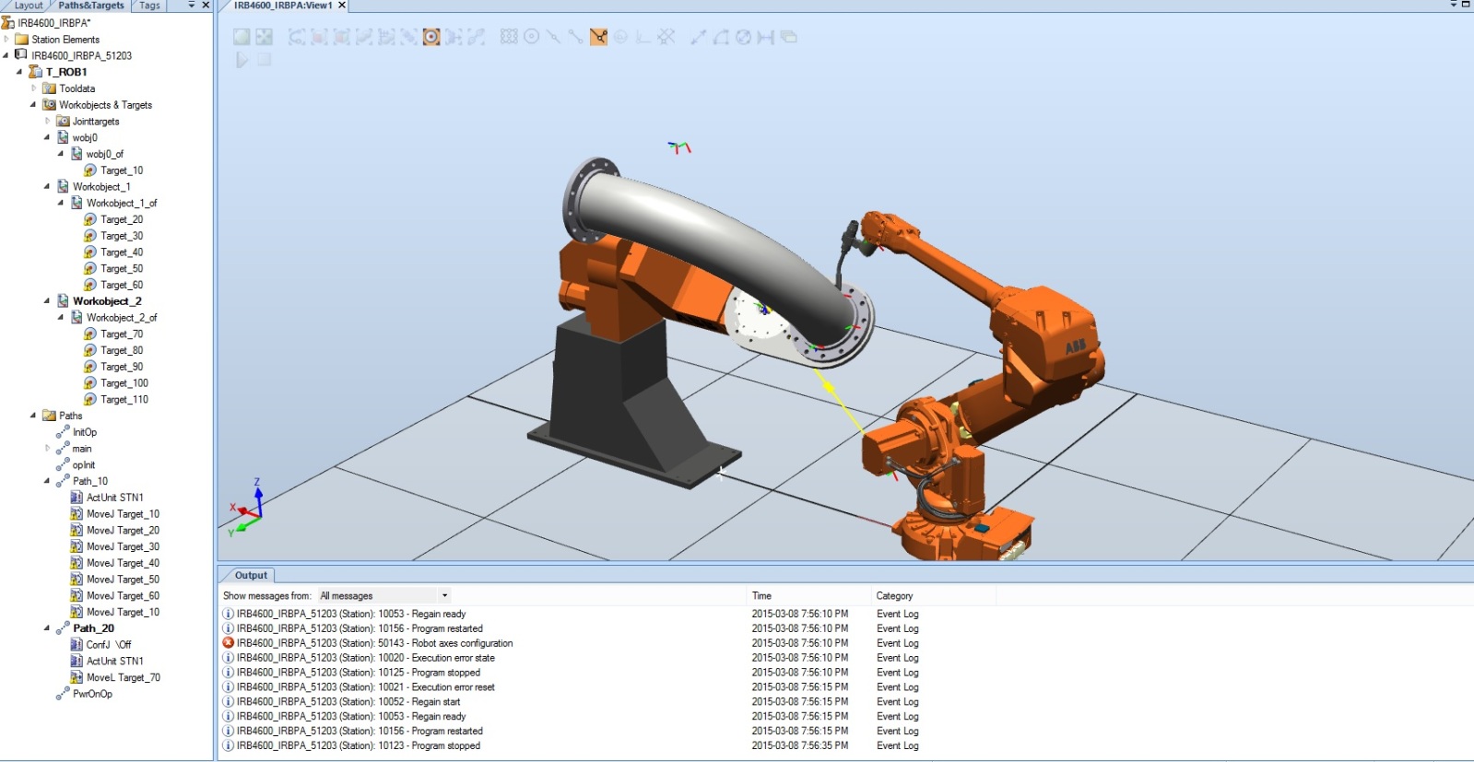Screen dimensions: 1474x762
Task: Toggle Snap Object mode
Action: point(509,37)
